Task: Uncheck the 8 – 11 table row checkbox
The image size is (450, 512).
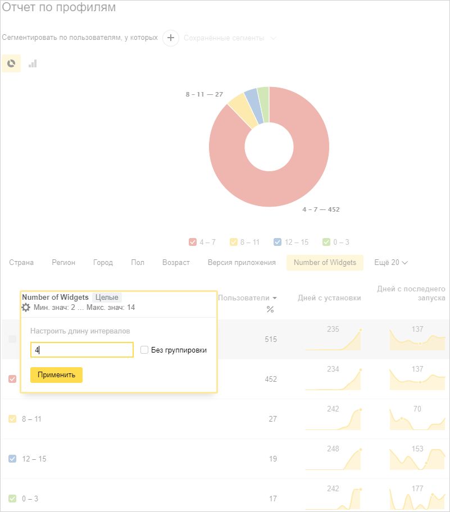Action: (12, 419)
